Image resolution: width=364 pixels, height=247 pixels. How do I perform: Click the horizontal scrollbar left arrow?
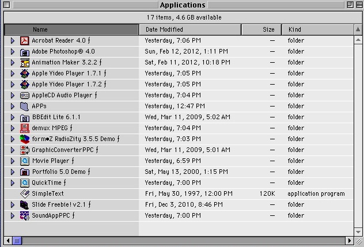(8, 241)
